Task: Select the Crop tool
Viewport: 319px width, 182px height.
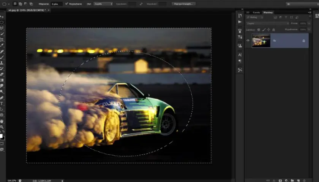Action: click(x=2, y=39)
